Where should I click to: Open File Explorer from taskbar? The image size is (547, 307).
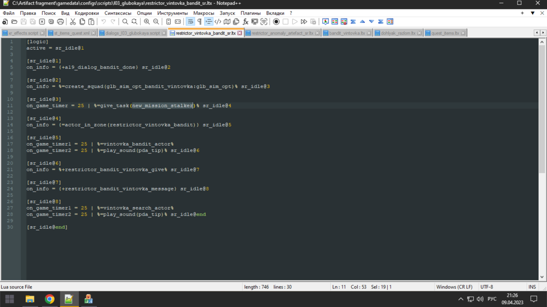[x=30, y=299]
